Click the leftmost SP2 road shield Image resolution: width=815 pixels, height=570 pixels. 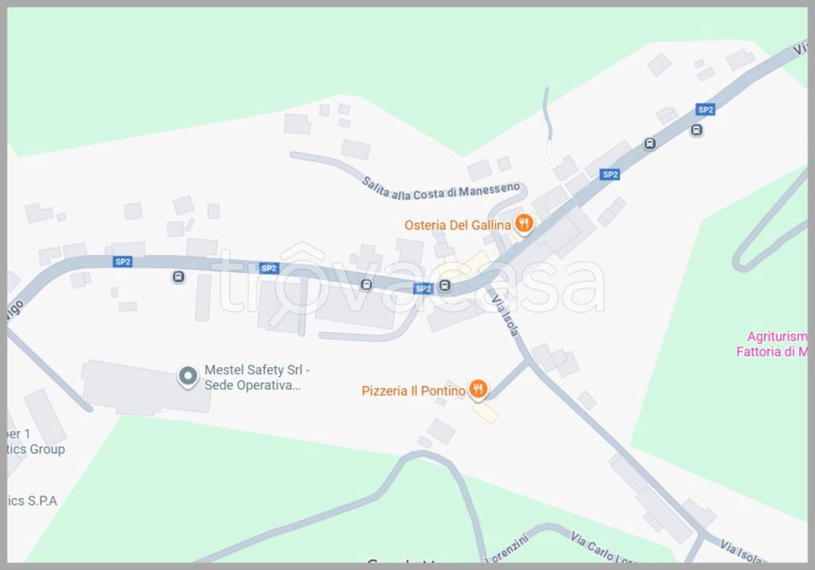pyautogui.click(x=123, y=262)
